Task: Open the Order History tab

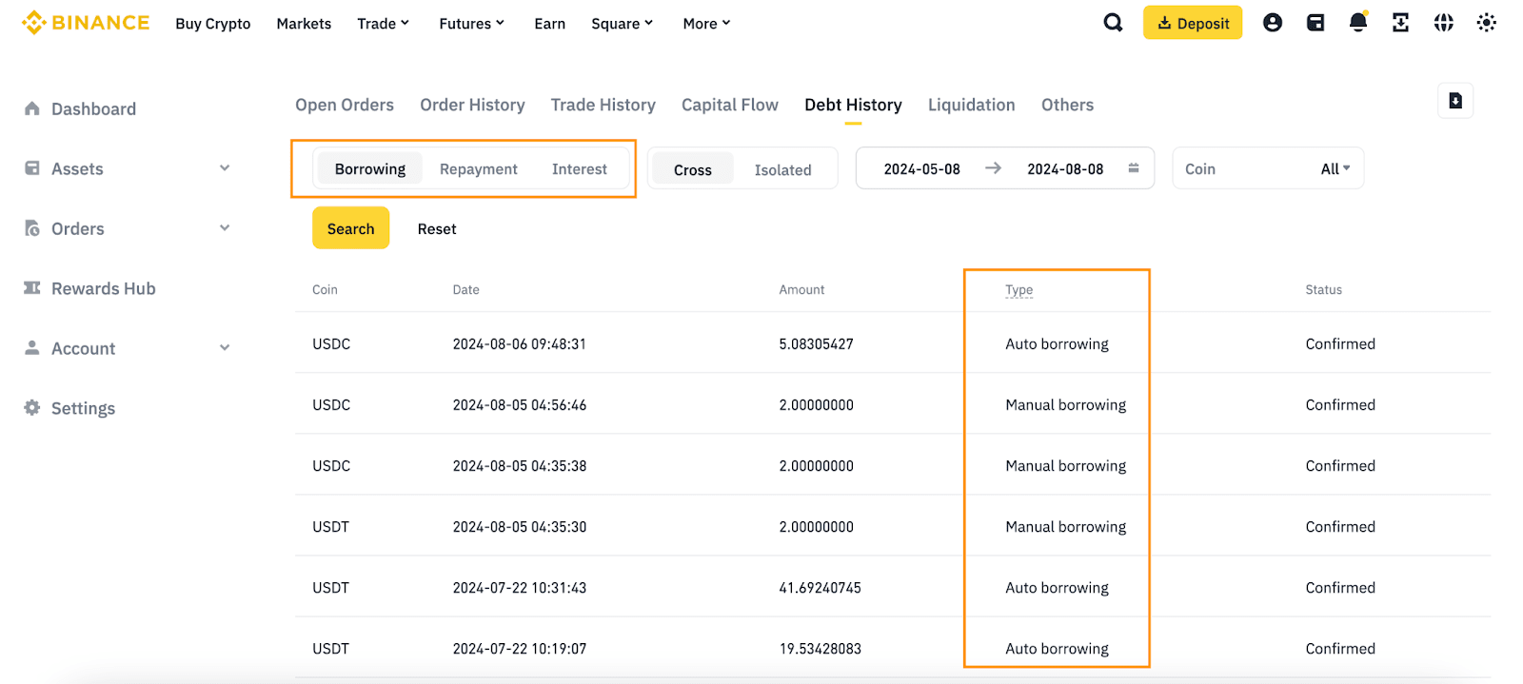Action: (x=472, y=105)
